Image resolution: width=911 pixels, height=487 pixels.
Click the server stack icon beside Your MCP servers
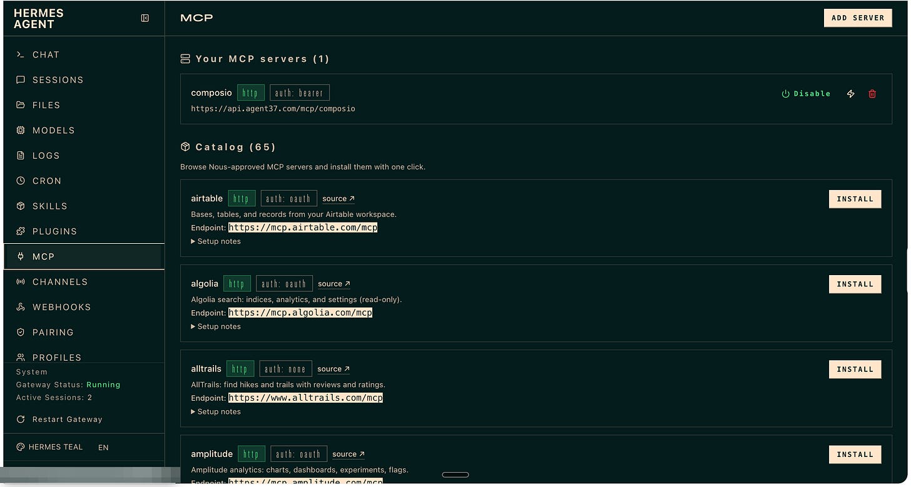point(185,59)
